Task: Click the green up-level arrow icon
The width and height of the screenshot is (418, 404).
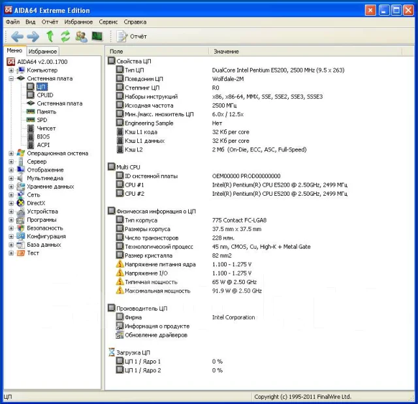Action: click(50, 36)
